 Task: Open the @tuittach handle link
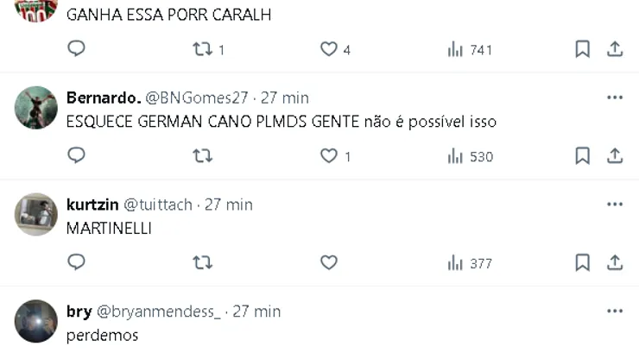pos(160,205)
